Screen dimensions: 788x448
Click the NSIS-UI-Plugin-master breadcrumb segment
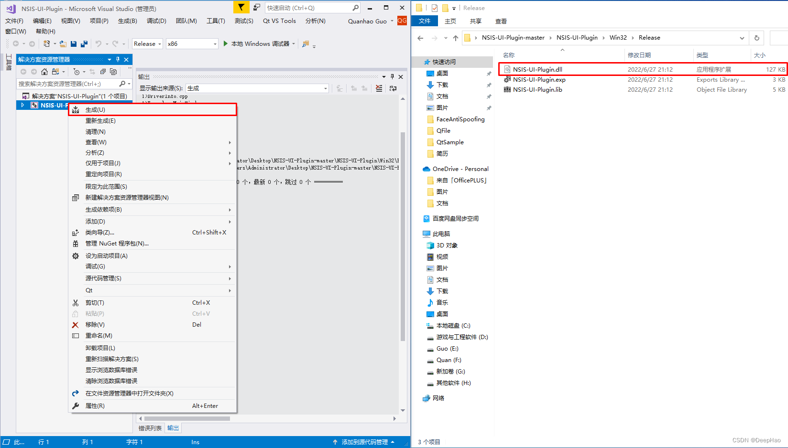click(513, 38)
